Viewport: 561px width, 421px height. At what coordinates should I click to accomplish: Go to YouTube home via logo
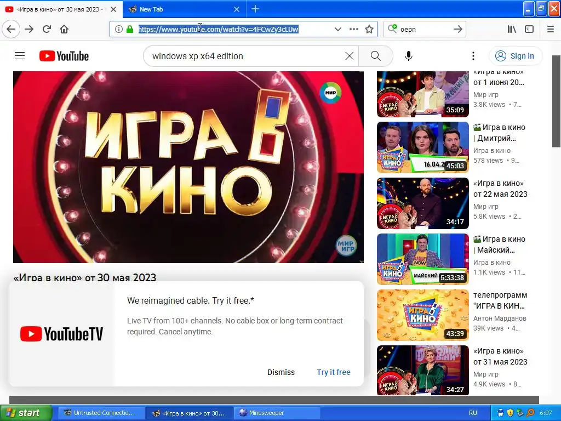(x=64, y=56)
